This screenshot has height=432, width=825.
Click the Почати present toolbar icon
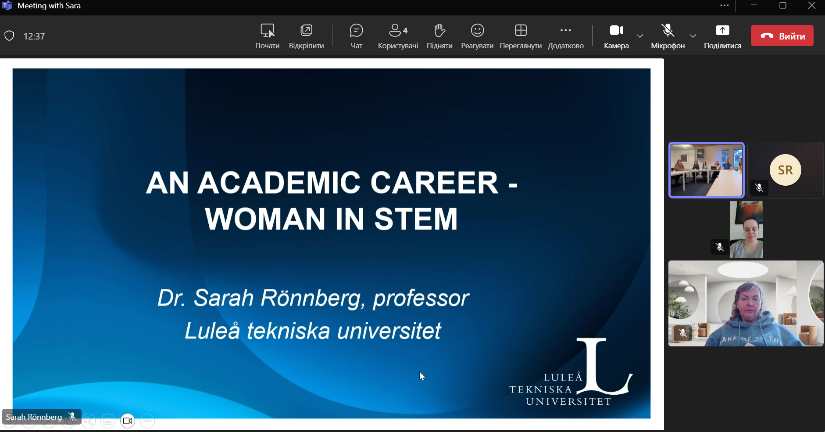pos(267,36)
